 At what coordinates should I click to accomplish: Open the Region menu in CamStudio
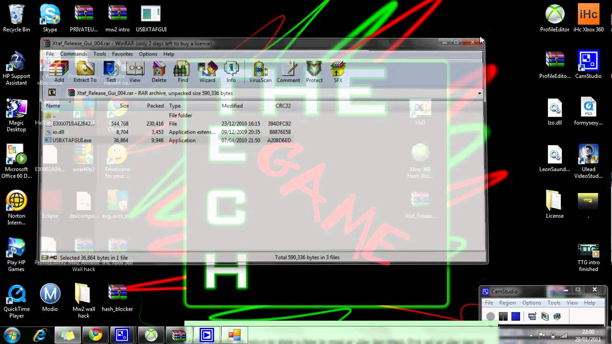(x=508, y=303)
